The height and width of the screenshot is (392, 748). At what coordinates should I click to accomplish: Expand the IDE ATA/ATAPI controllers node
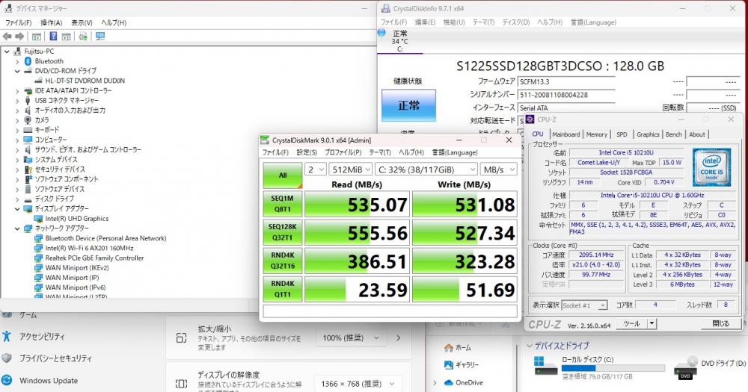(x=17, y=90)
